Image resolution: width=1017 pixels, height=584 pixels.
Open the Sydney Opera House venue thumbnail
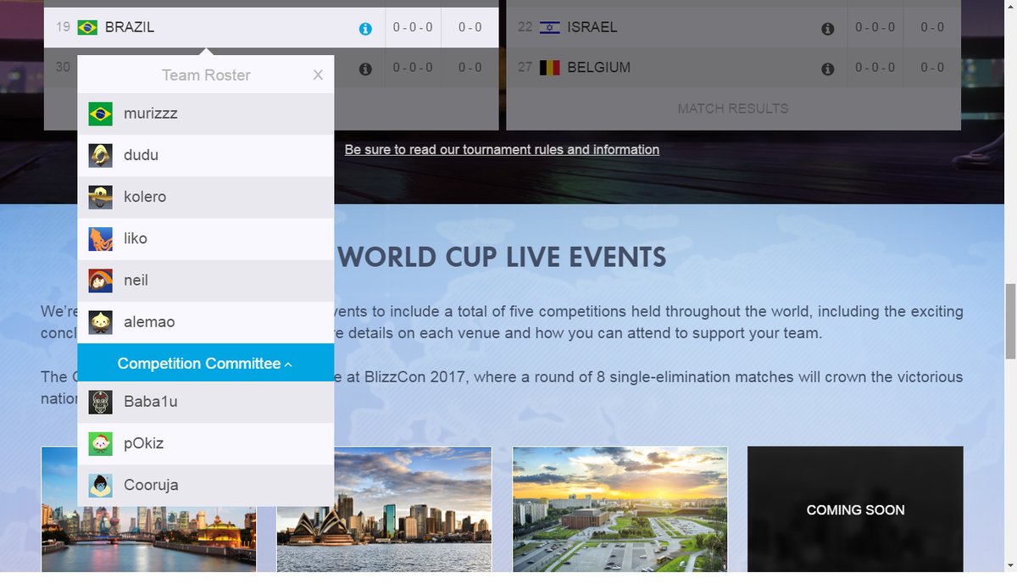(384, 509)
